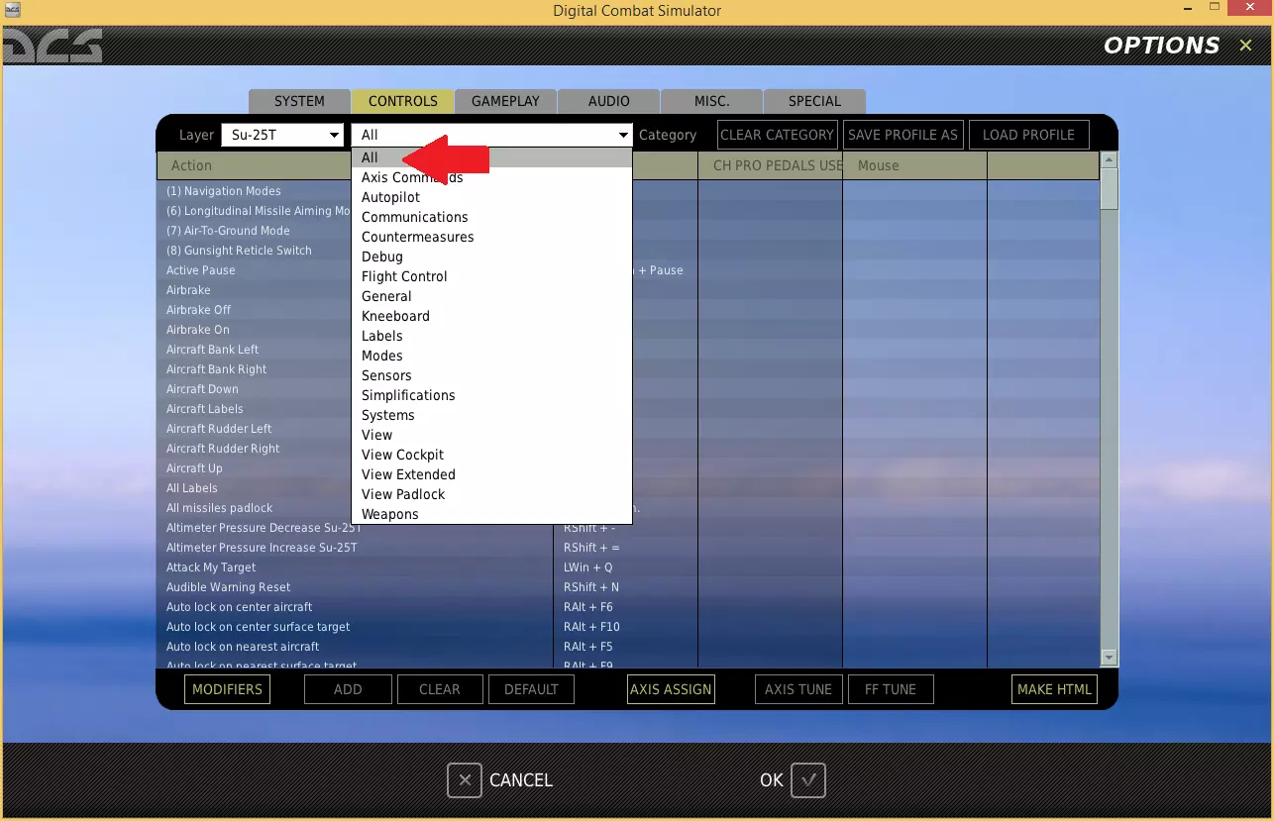
Task: Click the CLEAR button in the bottom bar
Action: pos(440,689)
